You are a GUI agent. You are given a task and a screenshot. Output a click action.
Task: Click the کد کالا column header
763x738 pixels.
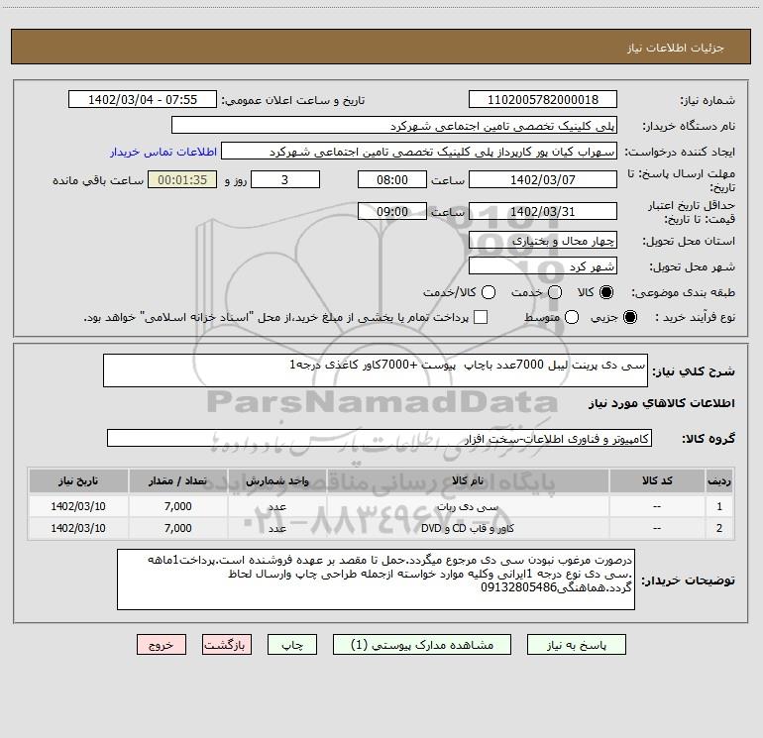(657, 480)
